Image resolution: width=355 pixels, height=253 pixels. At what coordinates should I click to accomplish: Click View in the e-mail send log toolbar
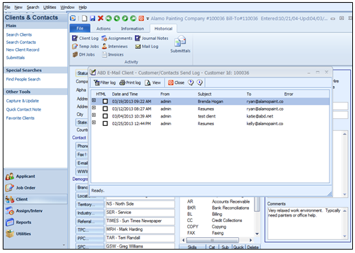click(153, 82)
